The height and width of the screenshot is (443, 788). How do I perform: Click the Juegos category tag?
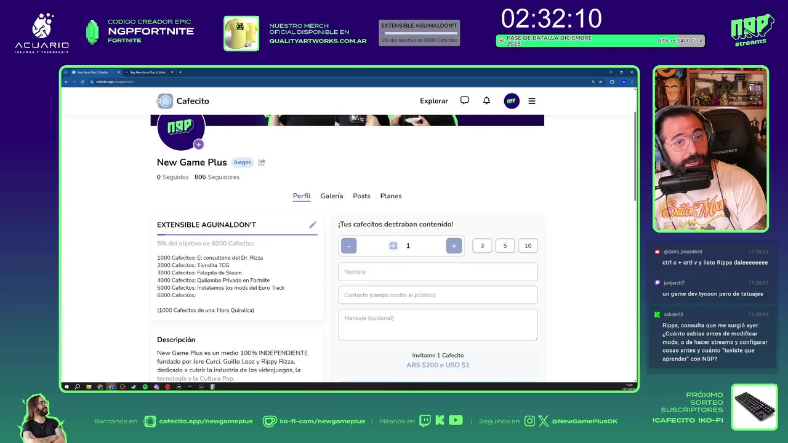[242, 162]
